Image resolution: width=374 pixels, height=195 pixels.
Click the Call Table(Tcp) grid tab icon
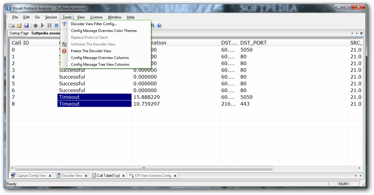coord(94,176)
